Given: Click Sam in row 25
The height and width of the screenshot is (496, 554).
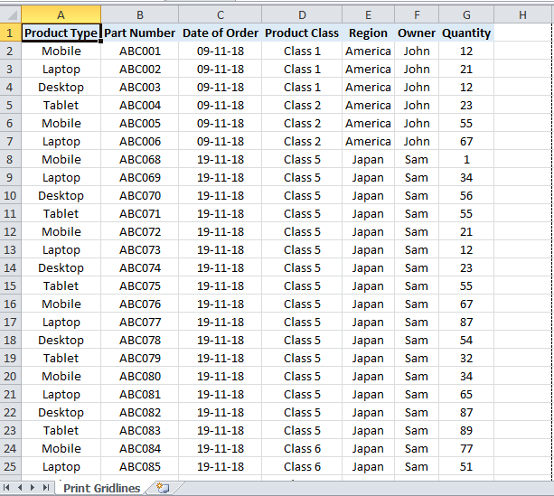Looking at the screenshot, I should 417,466.
